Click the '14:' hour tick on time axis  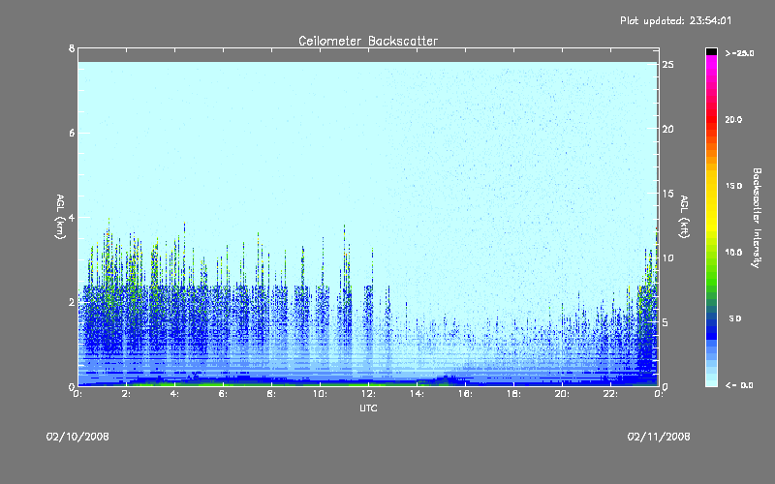(417, 394)
